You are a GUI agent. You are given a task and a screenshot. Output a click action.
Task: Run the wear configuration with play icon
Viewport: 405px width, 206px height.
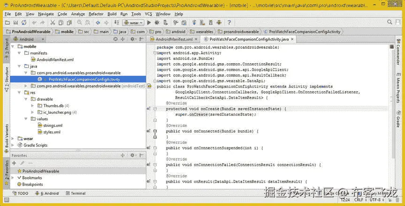pyautogui.click(x=149, y=22)
